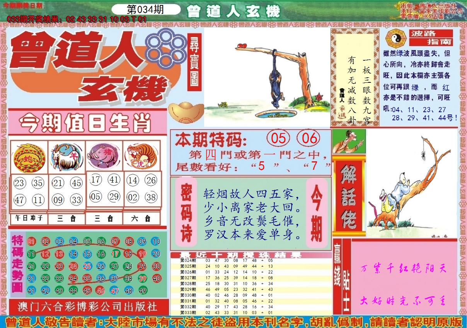The image size is (467, 328).
Task: Open the hanging monkey cartoon picture
Action: [x=267, y=77]
